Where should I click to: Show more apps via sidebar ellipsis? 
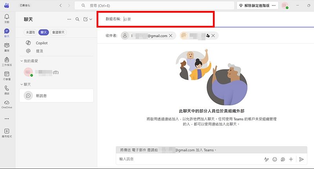(x=7, y=119)
